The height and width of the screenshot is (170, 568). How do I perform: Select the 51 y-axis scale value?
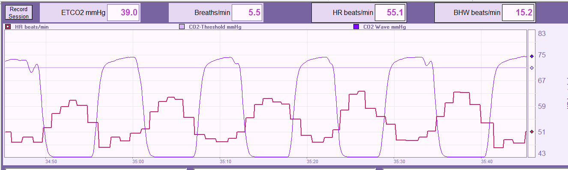(x=541, y=132)
